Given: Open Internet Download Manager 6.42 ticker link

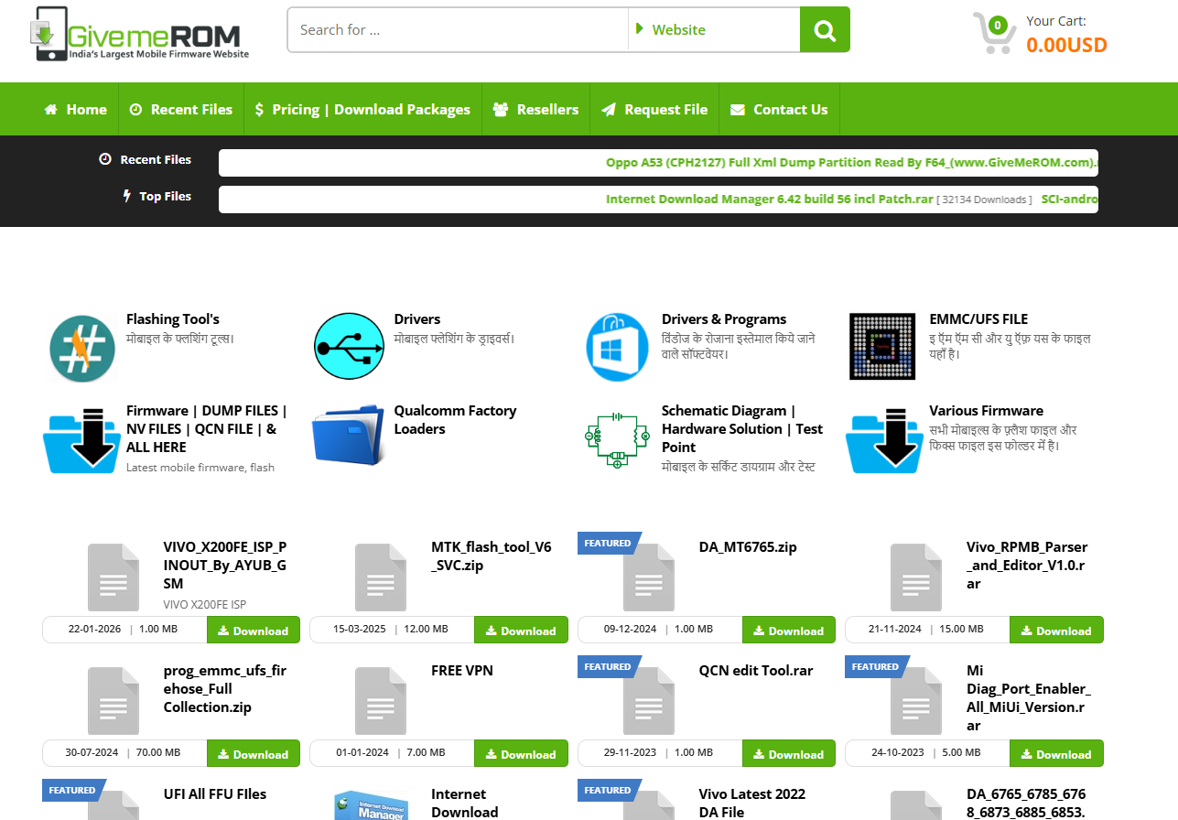Looking at the screenshot, I should click(769, 199).
